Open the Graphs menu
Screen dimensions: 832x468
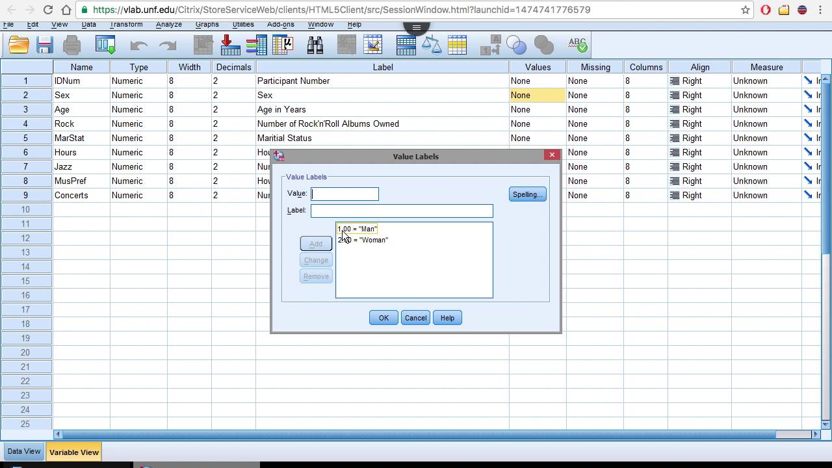207,24
